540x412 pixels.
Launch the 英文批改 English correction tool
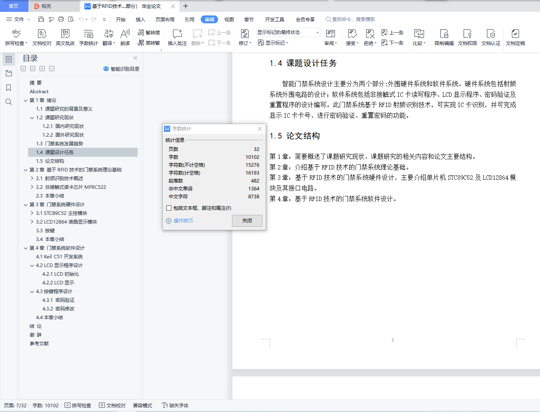pos(65,38)
